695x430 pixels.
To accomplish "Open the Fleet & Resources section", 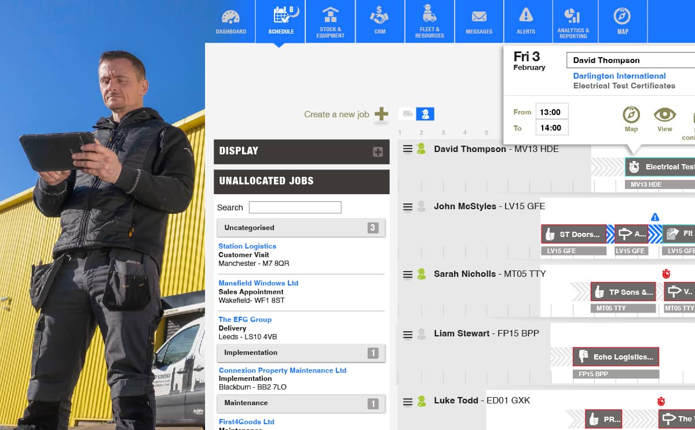I will 429,21.
